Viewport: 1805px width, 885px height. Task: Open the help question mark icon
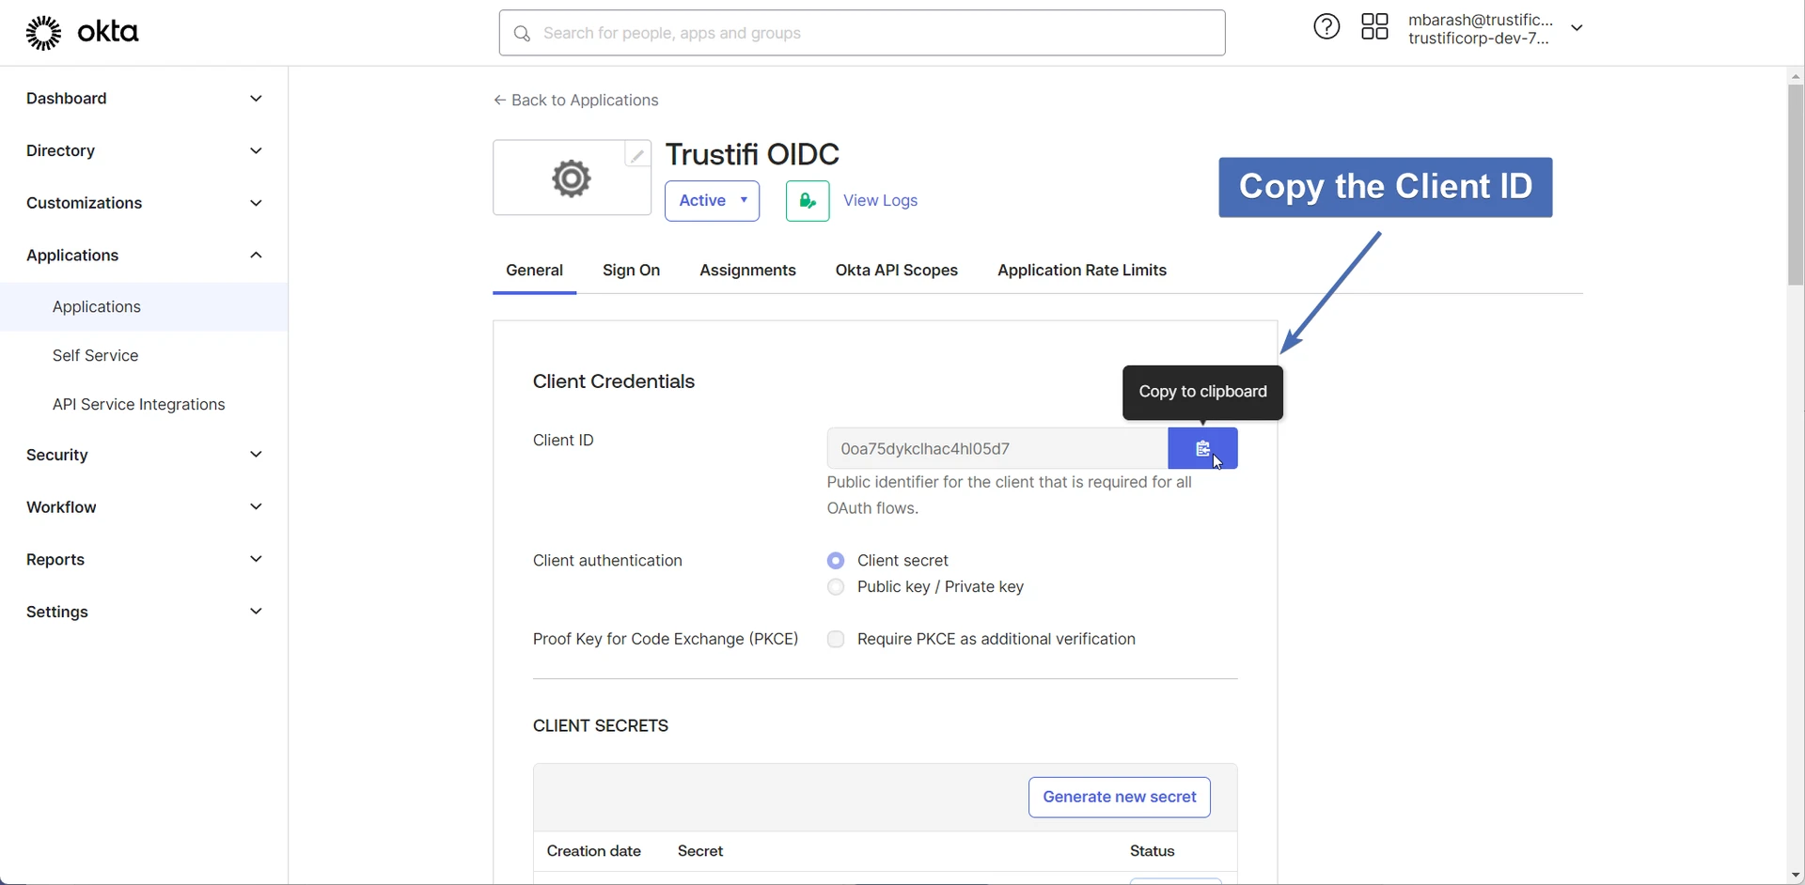(x=1326, y=27)
